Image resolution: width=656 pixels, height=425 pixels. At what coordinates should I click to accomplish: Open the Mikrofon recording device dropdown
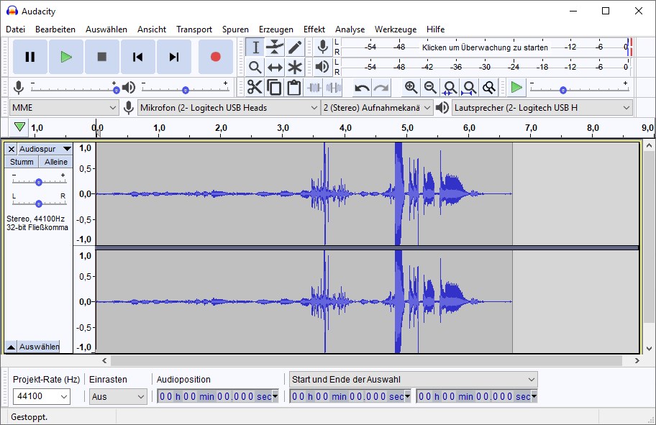pos(229,108)
